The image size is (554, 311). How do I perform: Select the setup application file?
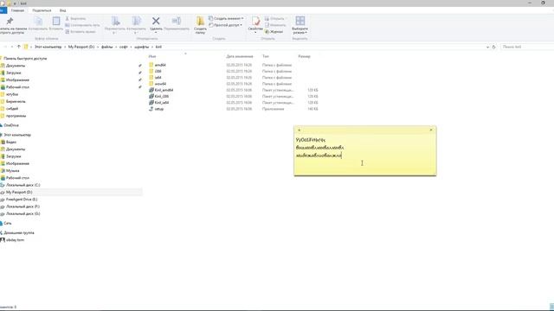tap(159, 109)
